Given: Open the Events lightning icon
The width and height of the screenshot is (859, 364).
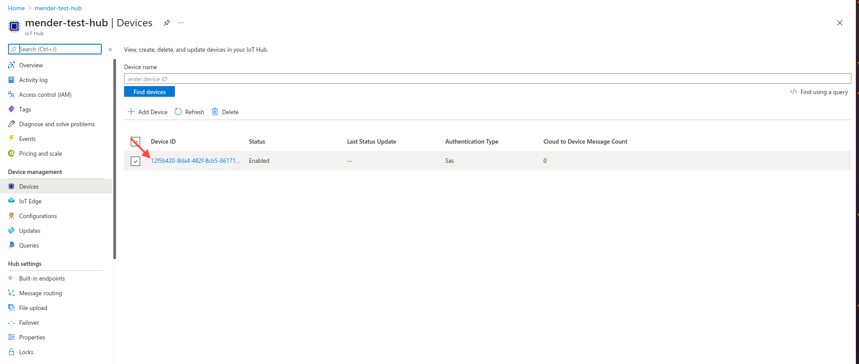Looking at the screenshot, I should (12, 139).
